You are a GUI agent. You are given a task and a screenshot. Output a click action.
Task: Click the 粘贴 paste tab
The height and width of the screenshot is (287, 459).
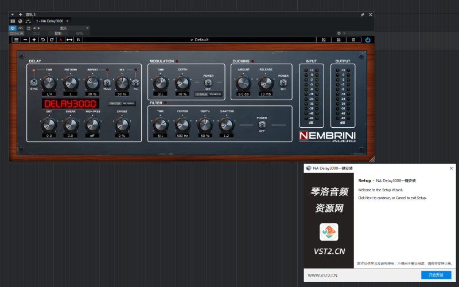tap(79, 33)
